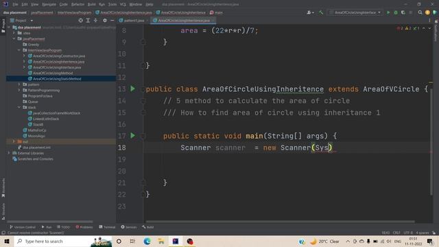Open the File menu
Viewport: 439px width, 247px height.
[x=15, y=4]
